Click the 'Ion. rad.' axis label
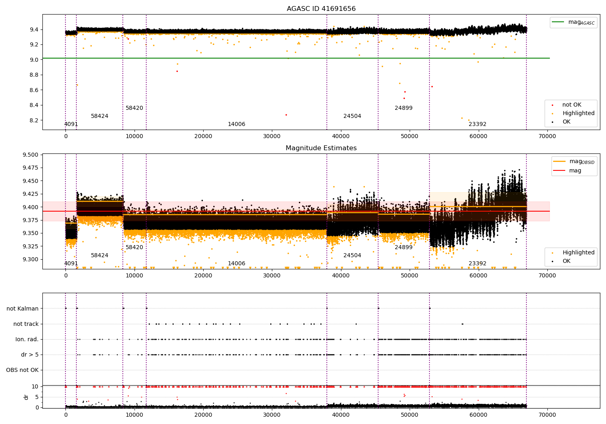606x424 pixels. click(x=27, y=339)
